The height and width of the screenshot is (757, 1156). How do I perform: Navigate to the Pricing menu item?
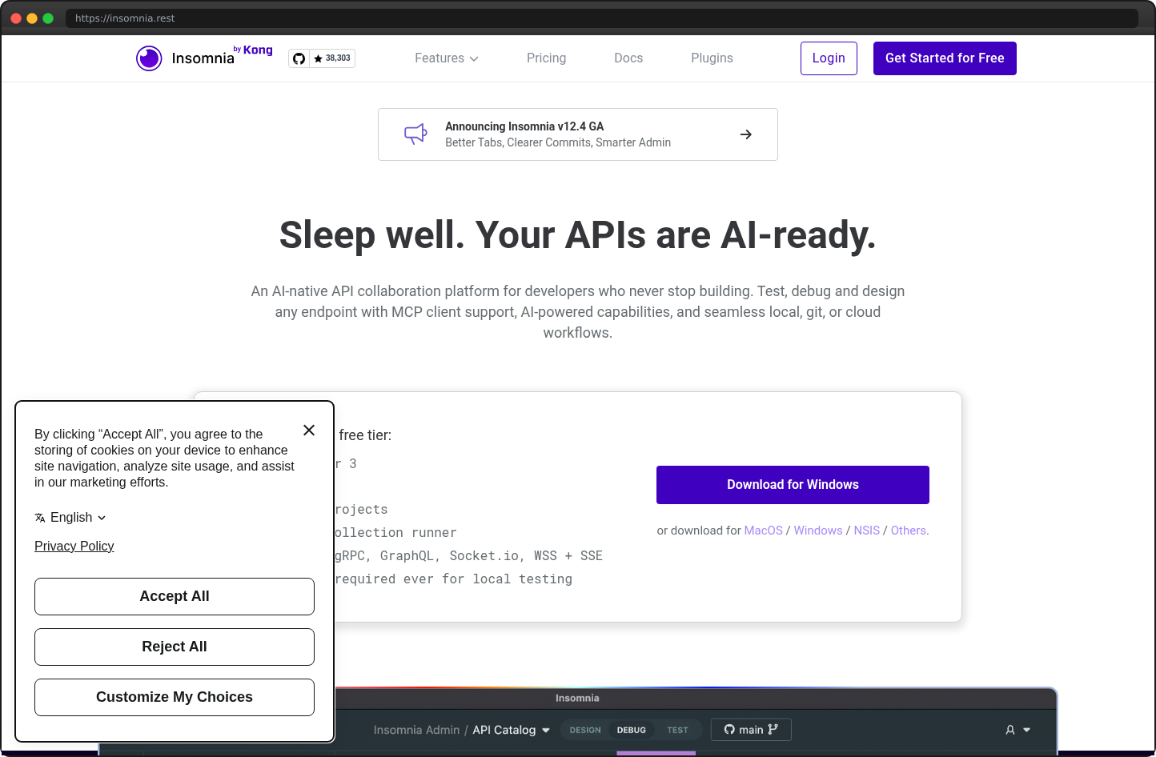[x=546, y=58]
